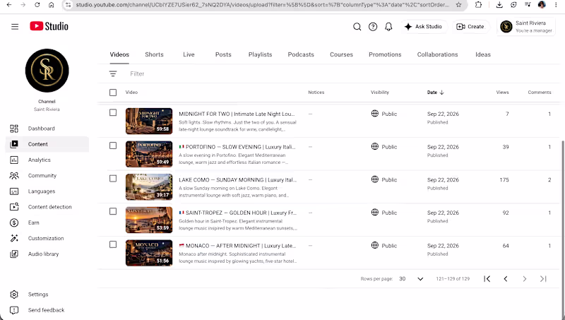Open the Rows per page dropdown
This screenshot has height=320, width=565.
click(411, 279)
